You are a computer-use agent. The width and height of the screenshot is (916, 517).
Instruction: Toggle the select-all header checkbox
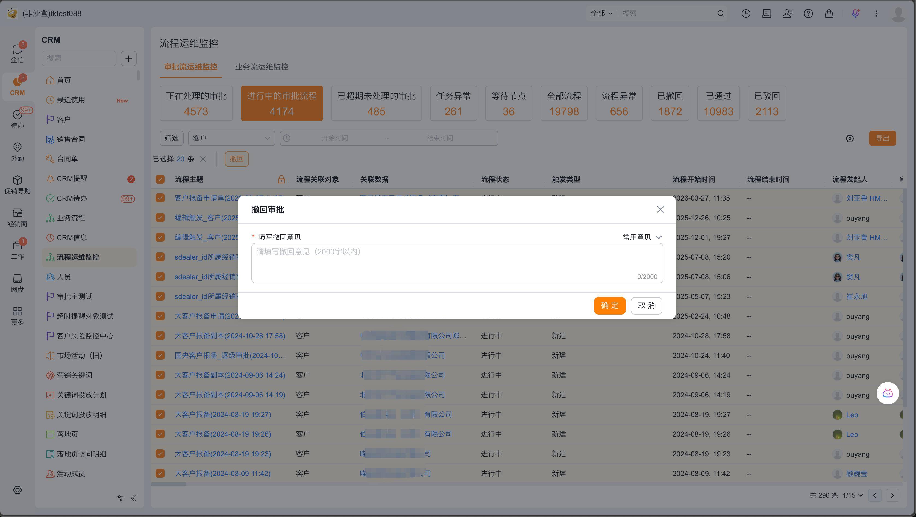[160, 179]
